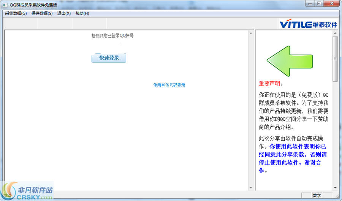This screenshot has width=342, height=201.
Task: Follow the 使用其他号码登录 link
Action: [169, 85]
